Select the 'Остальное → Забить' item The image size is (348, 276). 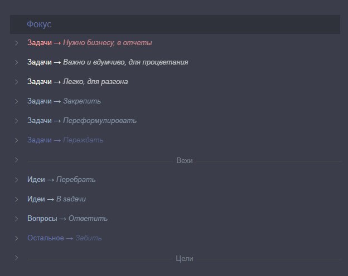(65, 238)
